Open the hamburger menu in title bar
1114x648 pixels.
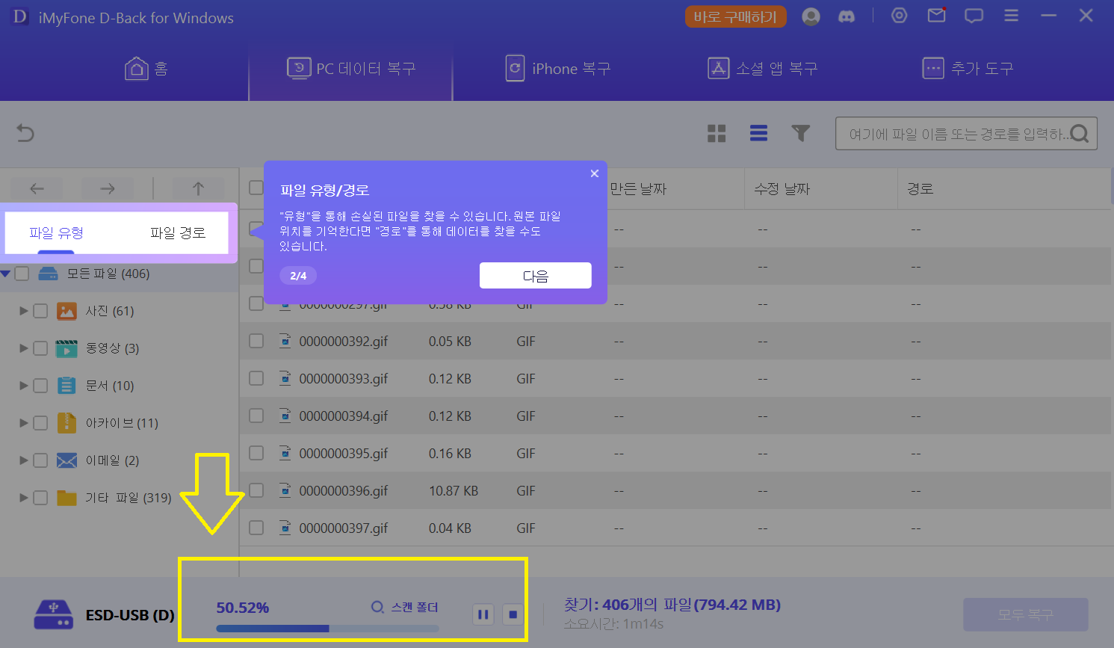tap(1012, 16)
